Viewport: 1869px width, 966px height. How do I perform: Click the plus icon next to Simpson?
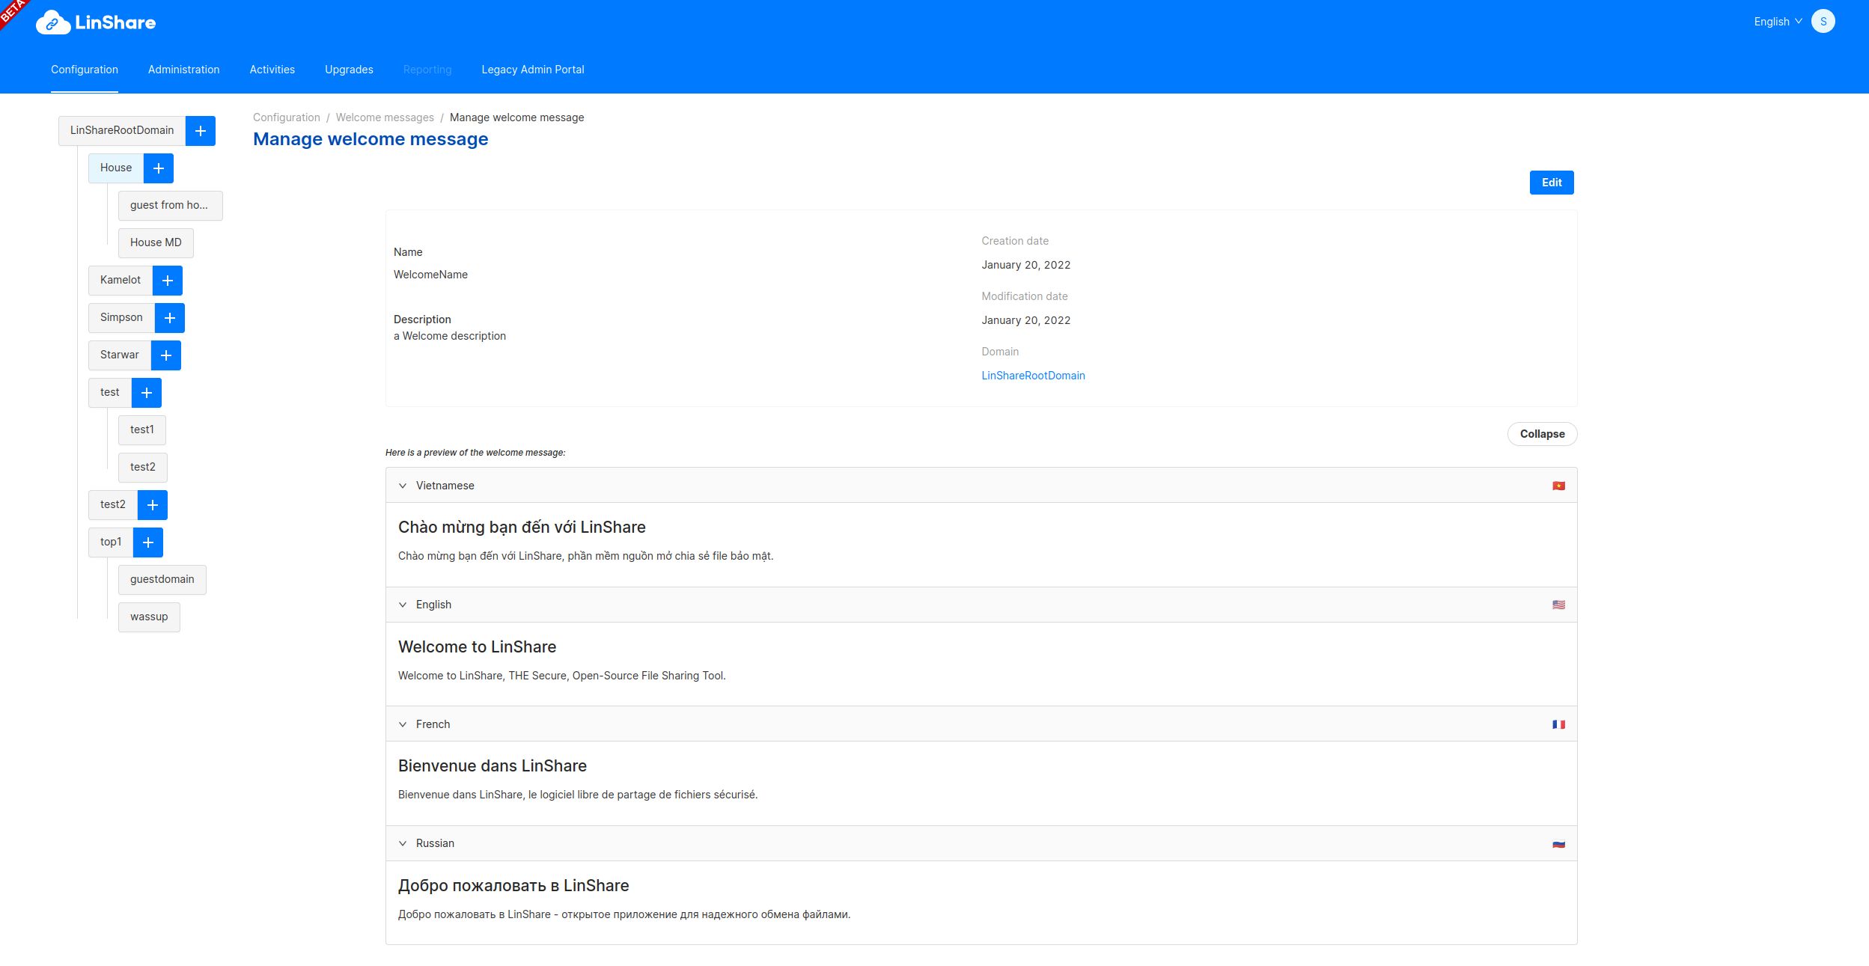point(169,318)
